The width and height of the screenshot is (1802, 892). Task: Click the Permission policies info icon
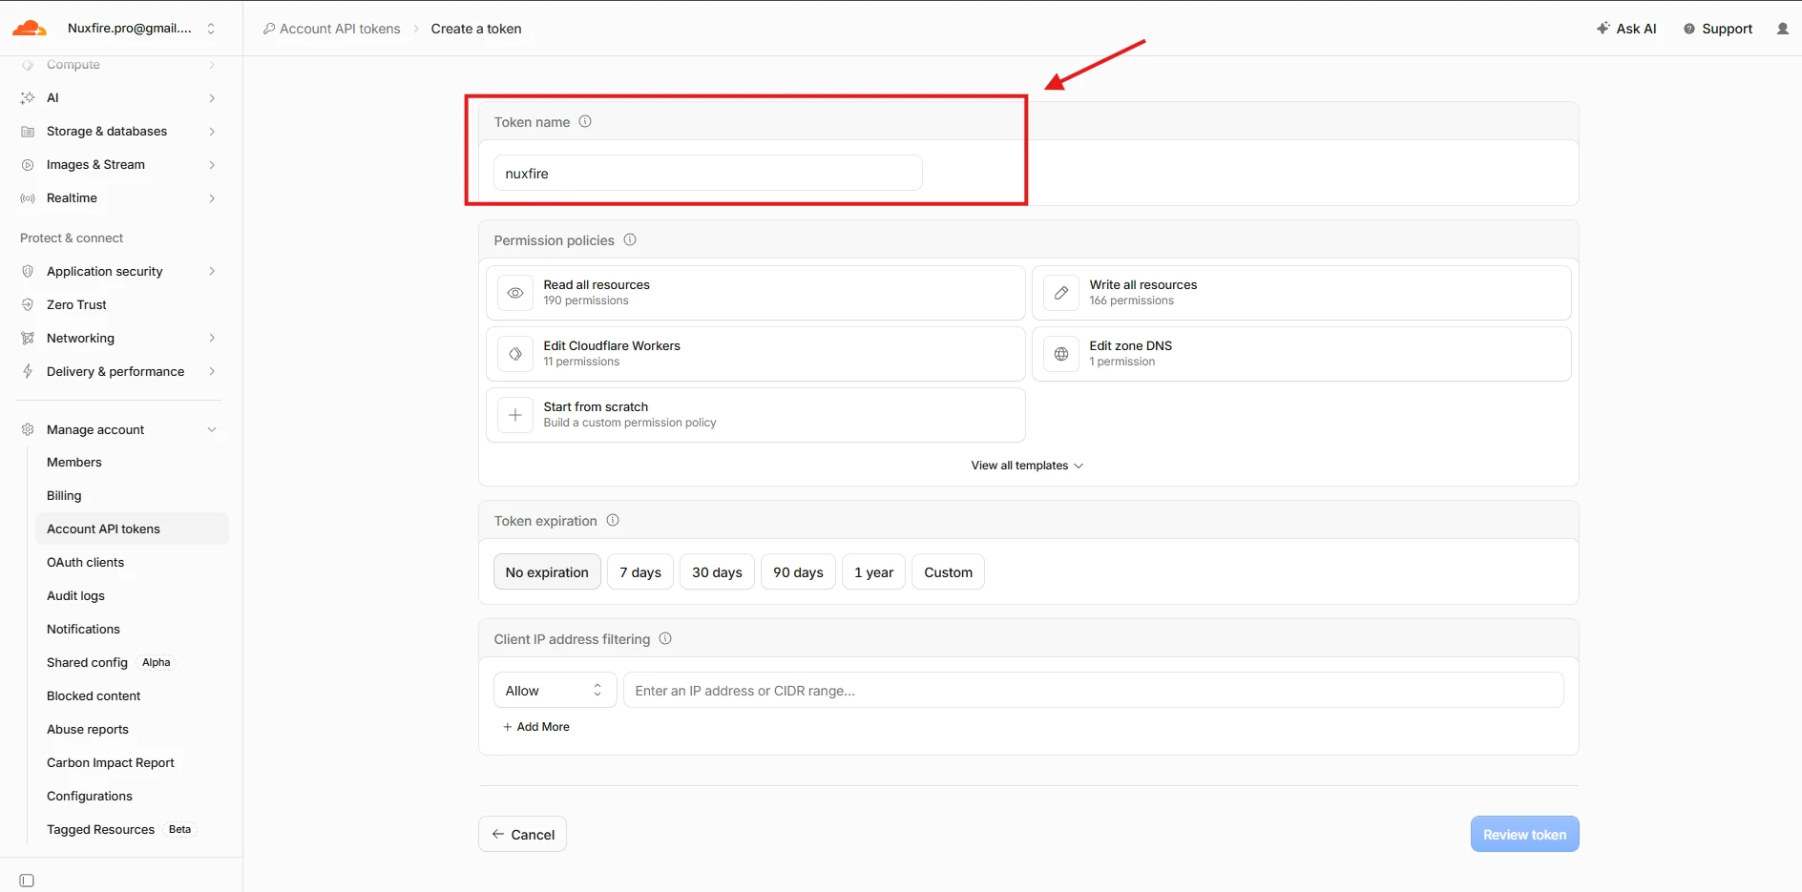(x=630, y=240)
